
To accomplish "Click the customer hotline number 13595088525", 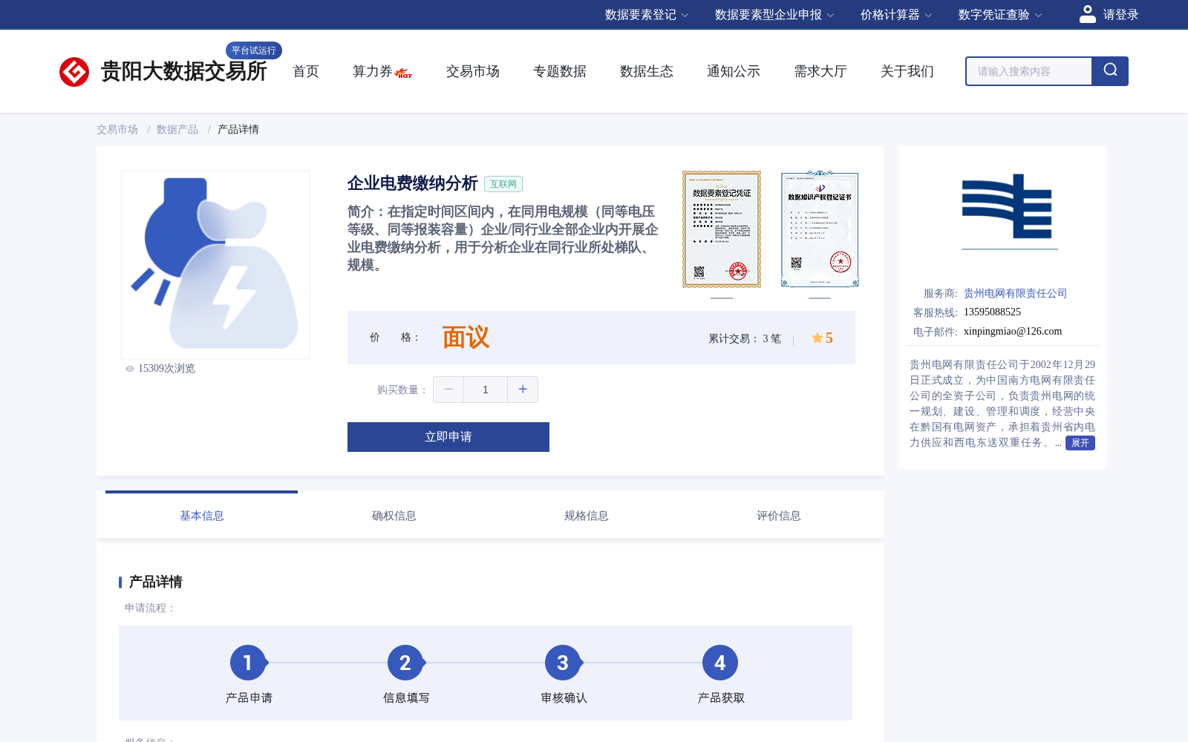I will coord(993,312).
